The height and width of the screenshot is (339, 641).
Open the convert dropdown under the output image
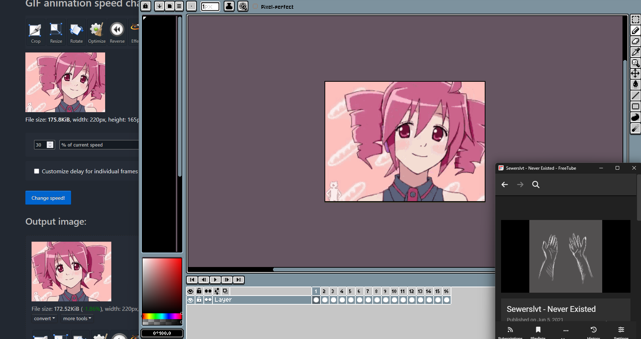[44, 318]
